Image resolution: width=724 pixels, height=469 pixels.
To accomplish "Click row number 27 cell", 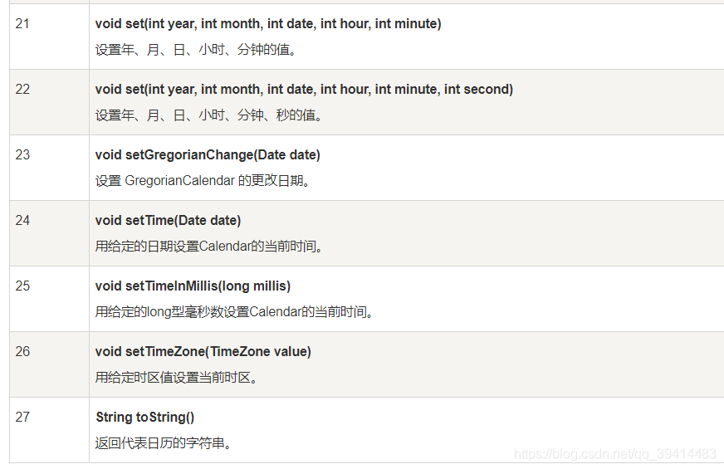I will (x=50, y=430).
